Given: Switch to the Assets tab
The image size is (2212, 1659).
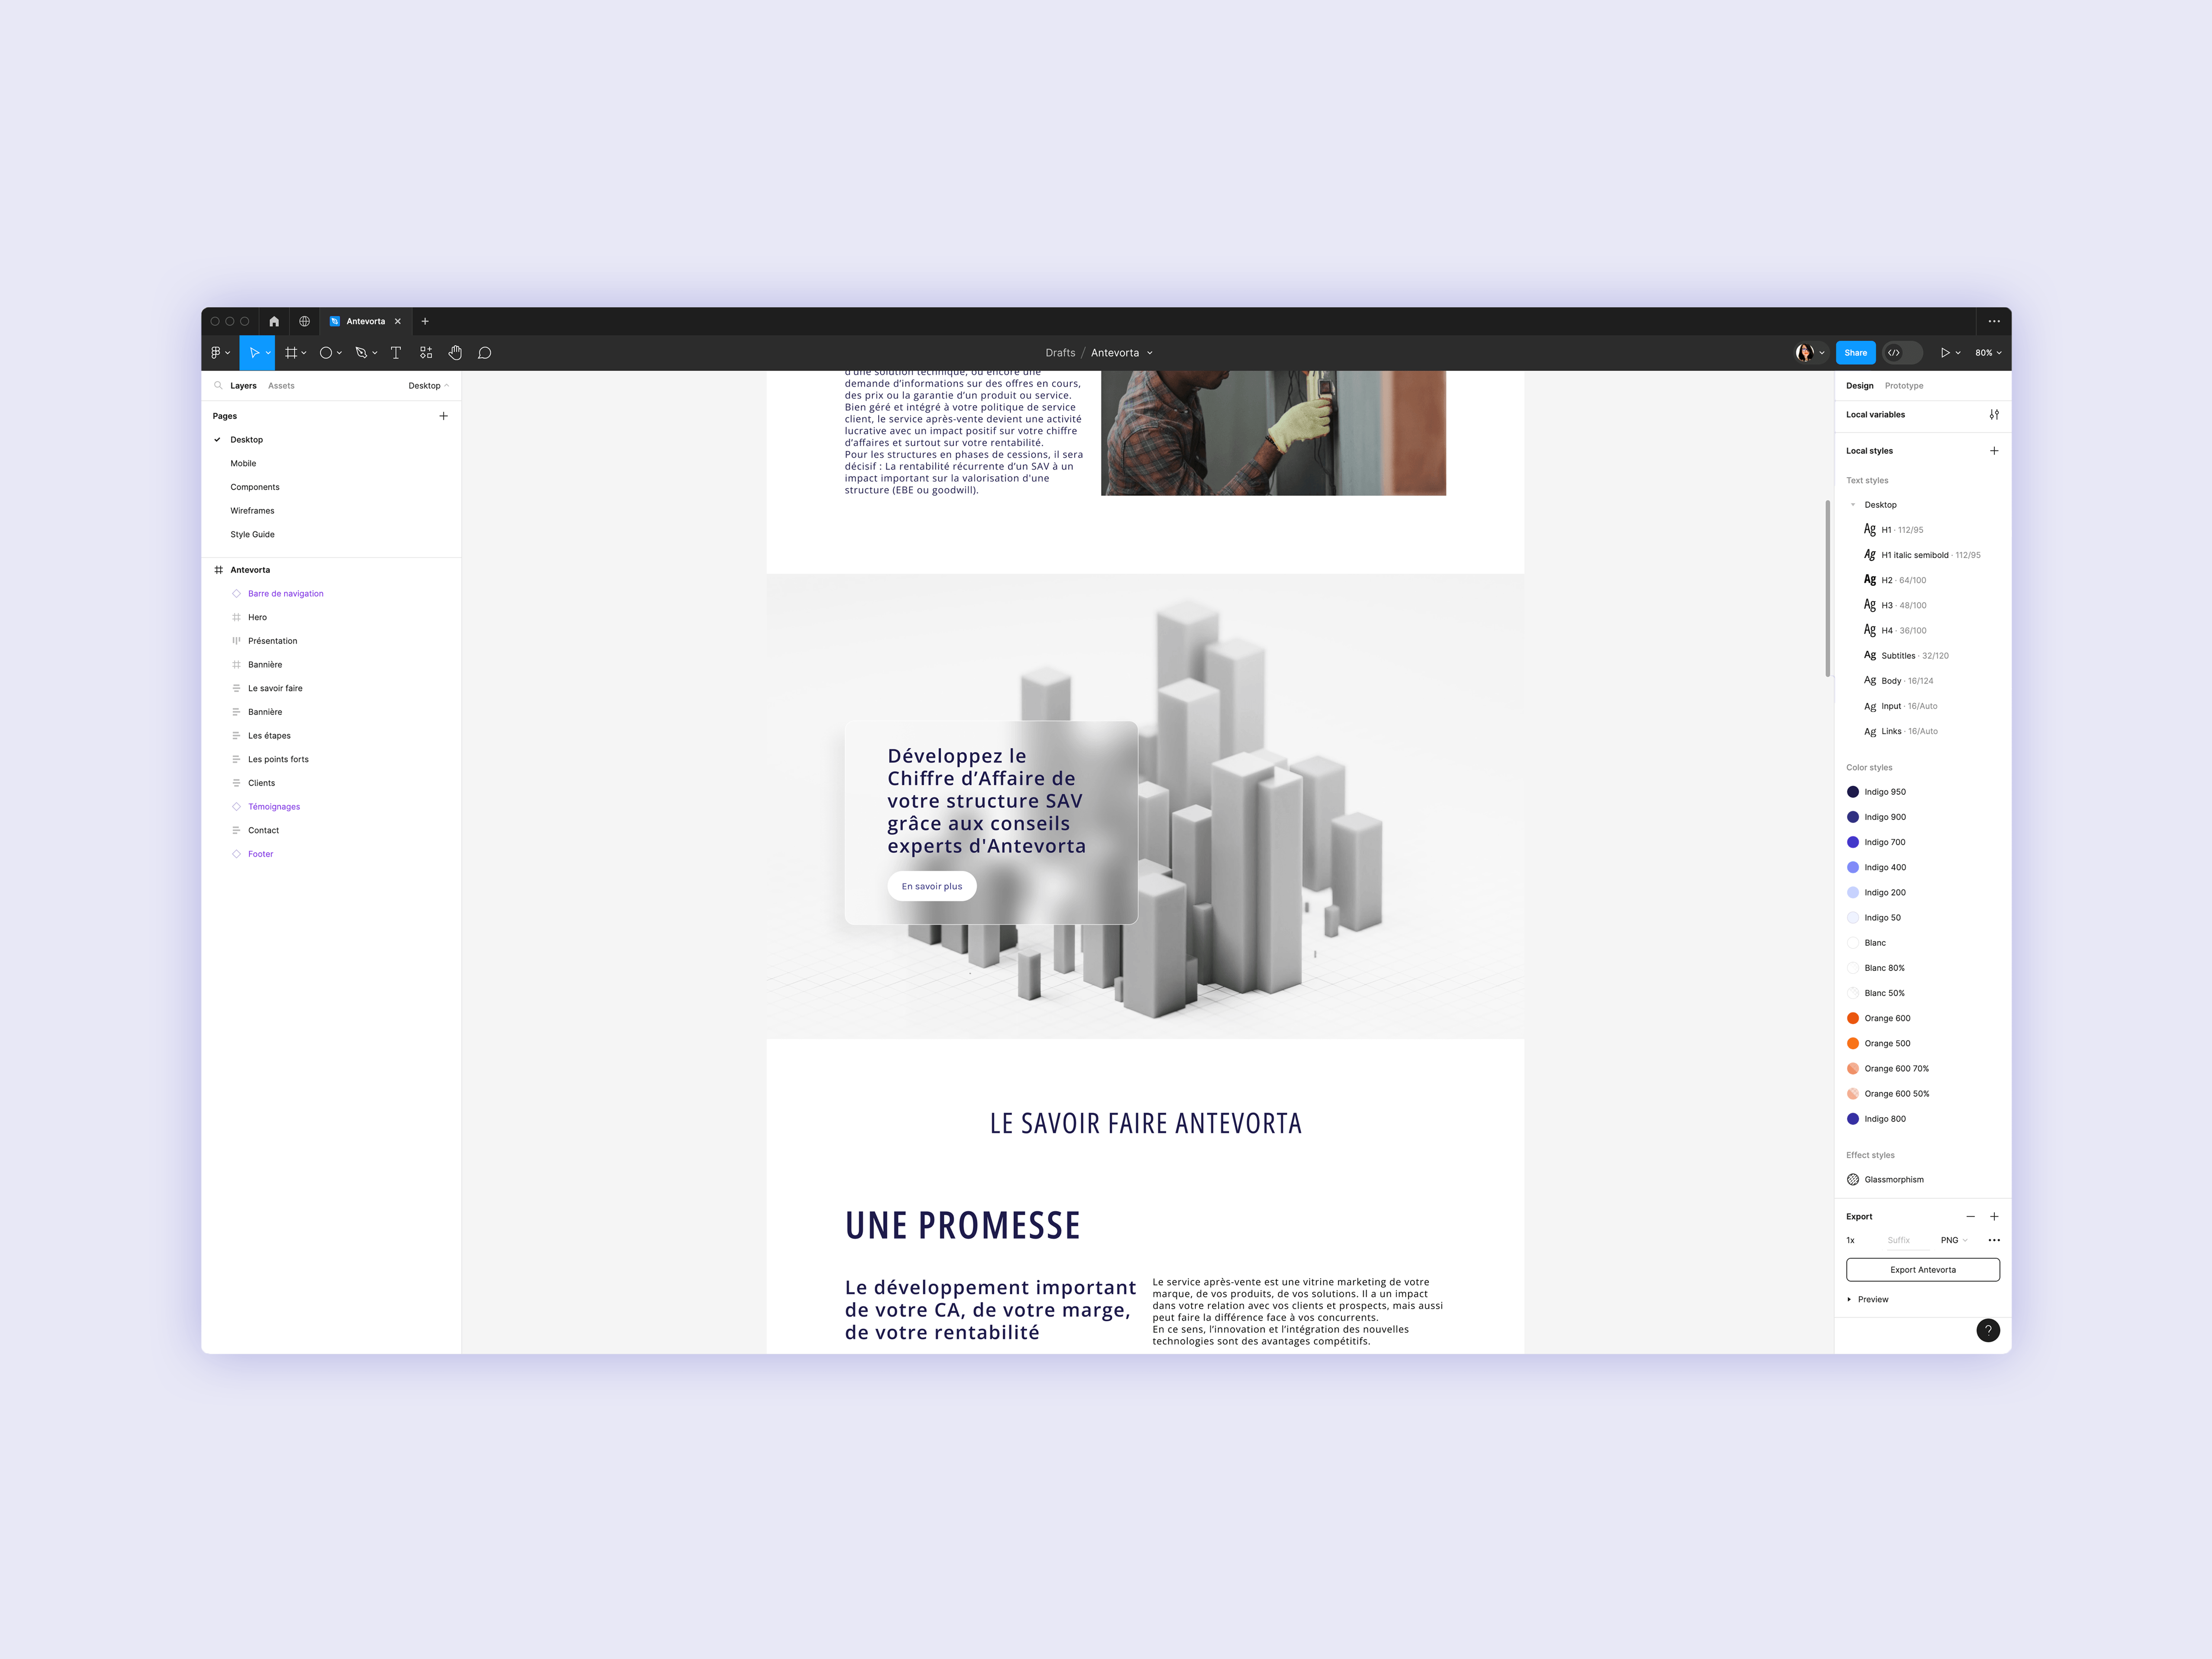Looking at the screenshot, I should point(281,385).
